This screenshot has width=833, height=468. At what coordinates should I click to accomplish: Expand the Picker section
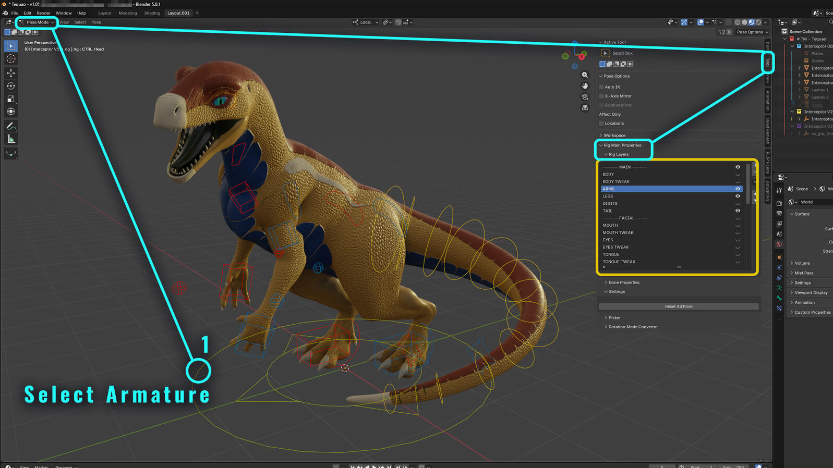(614, 318)
